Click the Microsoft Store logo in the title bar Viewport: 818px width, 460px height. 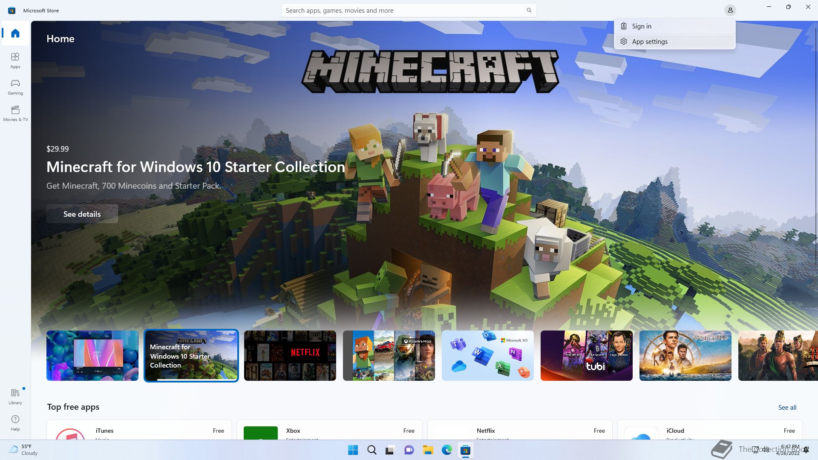[x=12, y=10]
